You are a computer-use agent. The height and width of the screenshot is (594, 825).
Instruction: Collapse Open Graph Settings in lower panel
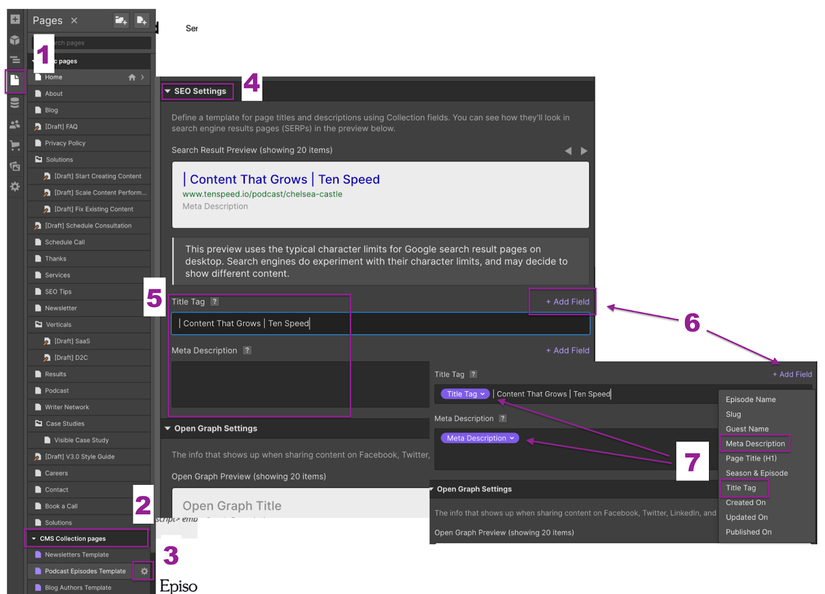click(432, 489)
